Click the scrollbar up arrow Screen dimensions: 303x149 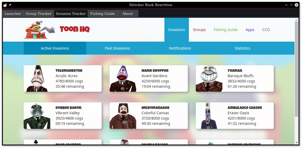click(x=297, y=20)
